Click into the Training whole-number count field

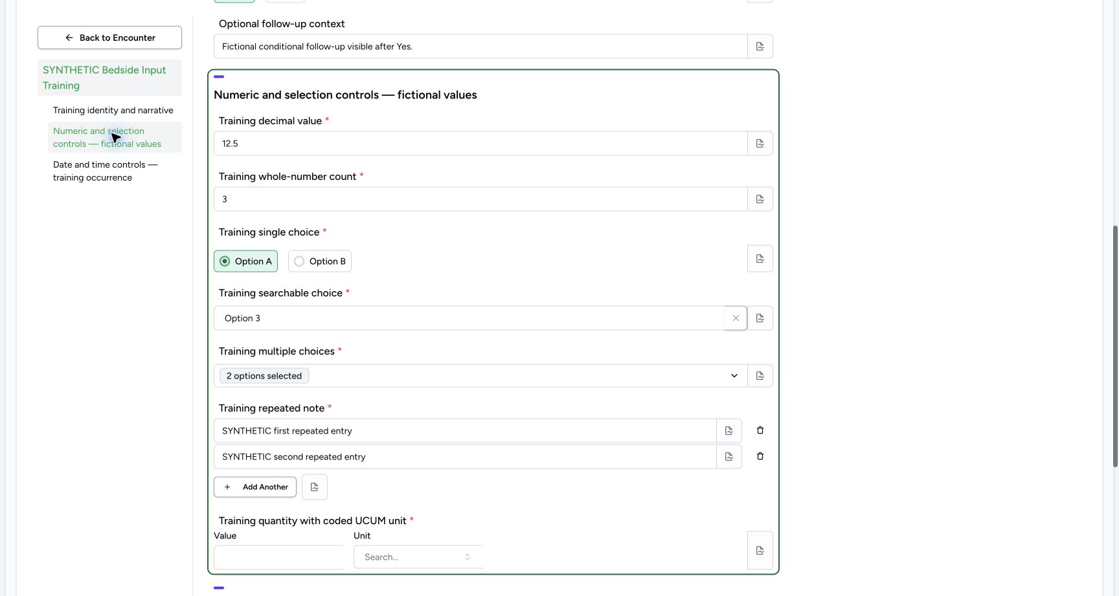[x=480, y=199]
